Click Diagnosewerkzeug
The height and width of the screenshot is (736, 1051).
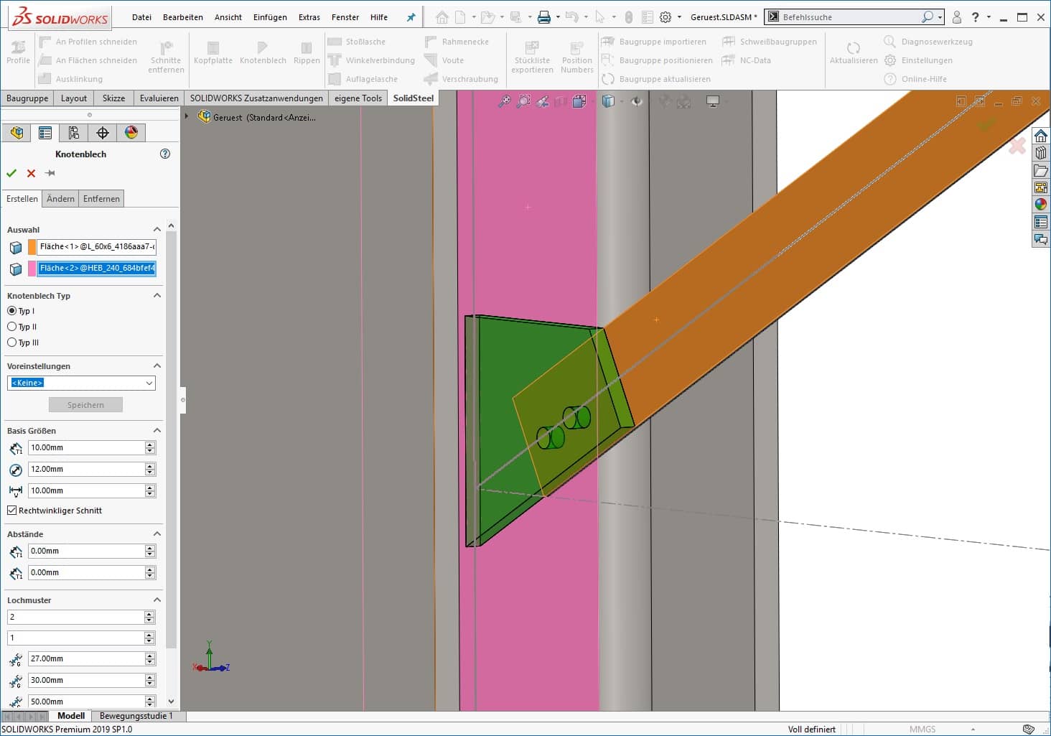click(x=928, y=42)
